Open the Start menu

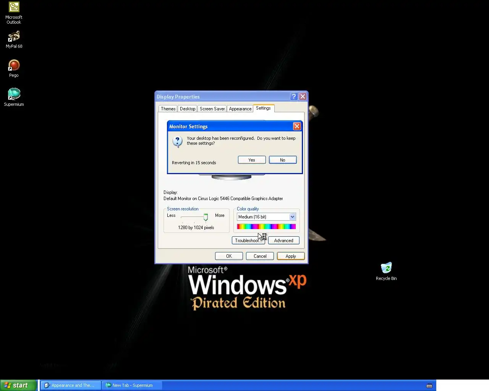click(x=18, y=385)
